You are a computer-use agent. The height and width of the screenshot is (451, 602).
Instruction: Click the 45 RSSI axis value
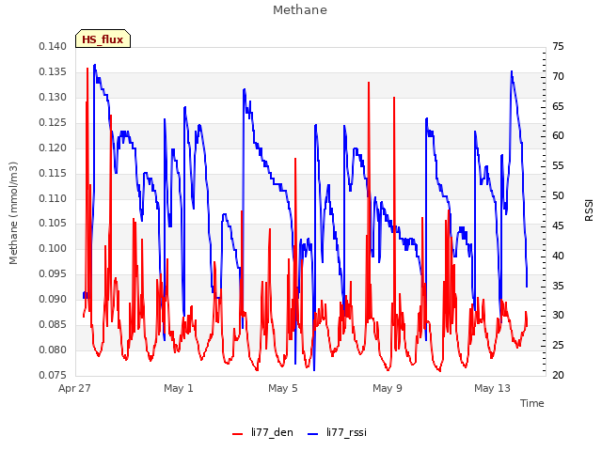[x=558, y=225]
